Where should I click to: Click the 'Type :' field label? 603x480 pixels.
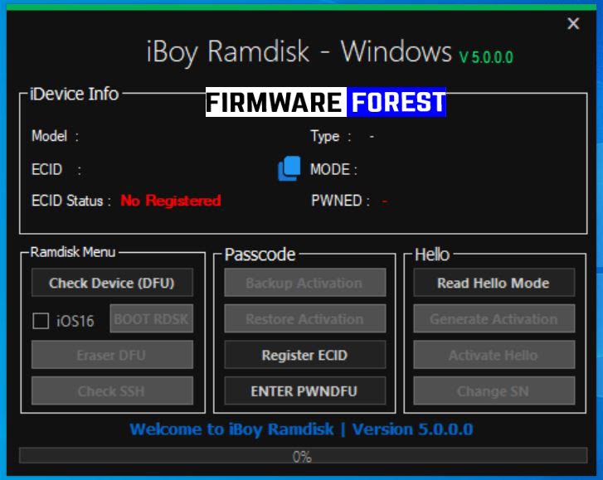click(x=331, y=136)
